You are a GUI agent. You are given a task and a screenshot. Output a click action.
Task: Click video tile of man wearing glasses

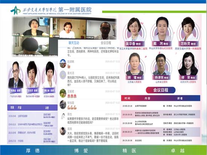coord(101,30)
